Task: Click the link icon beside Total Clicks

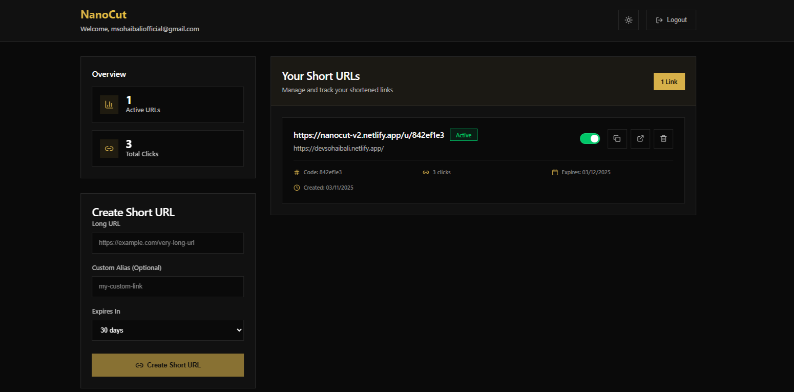Action: (109, 149)
